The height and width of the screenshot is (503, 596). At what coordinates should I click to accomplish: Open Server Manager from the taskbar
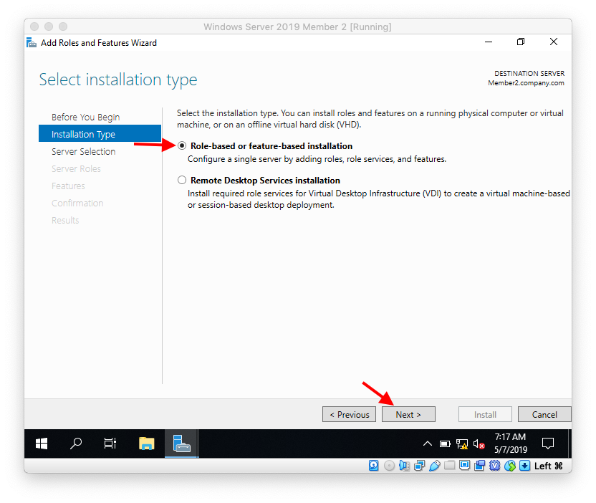coord(181,444)
